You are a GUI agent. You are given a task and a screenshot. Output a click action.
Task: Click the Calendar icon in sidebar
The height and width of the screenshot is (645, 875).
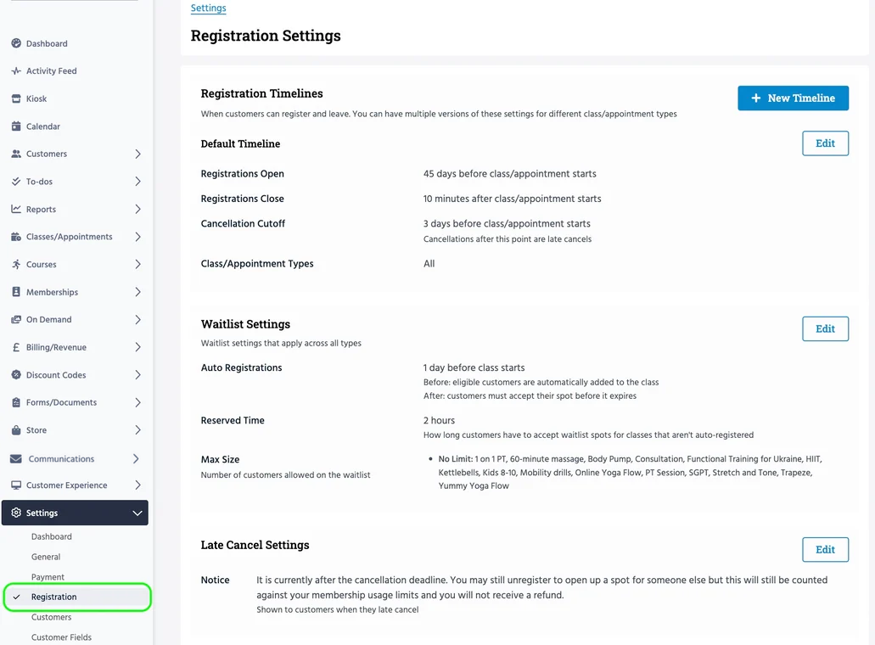(16, 126)
